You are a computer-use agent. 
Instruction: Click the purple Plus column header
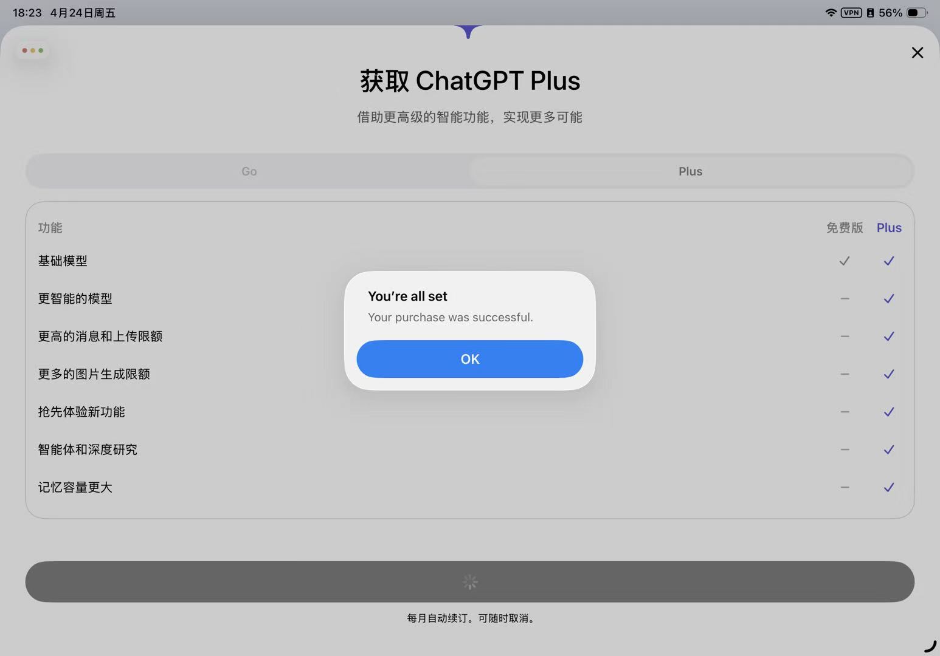(888, 228)
